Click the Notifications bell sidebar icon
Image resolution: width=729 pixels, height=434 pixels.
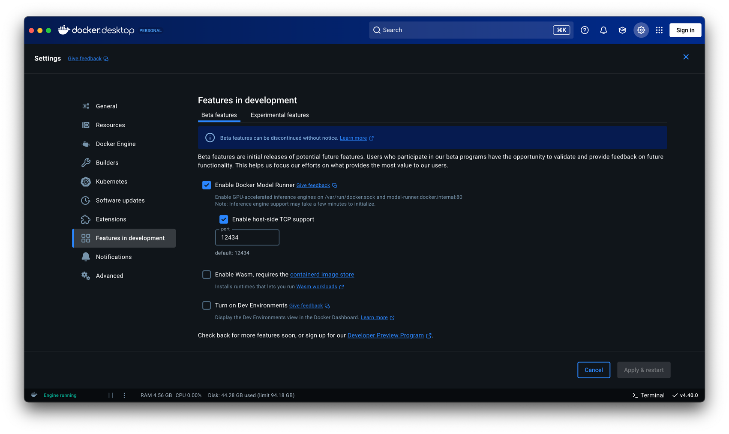86,257
